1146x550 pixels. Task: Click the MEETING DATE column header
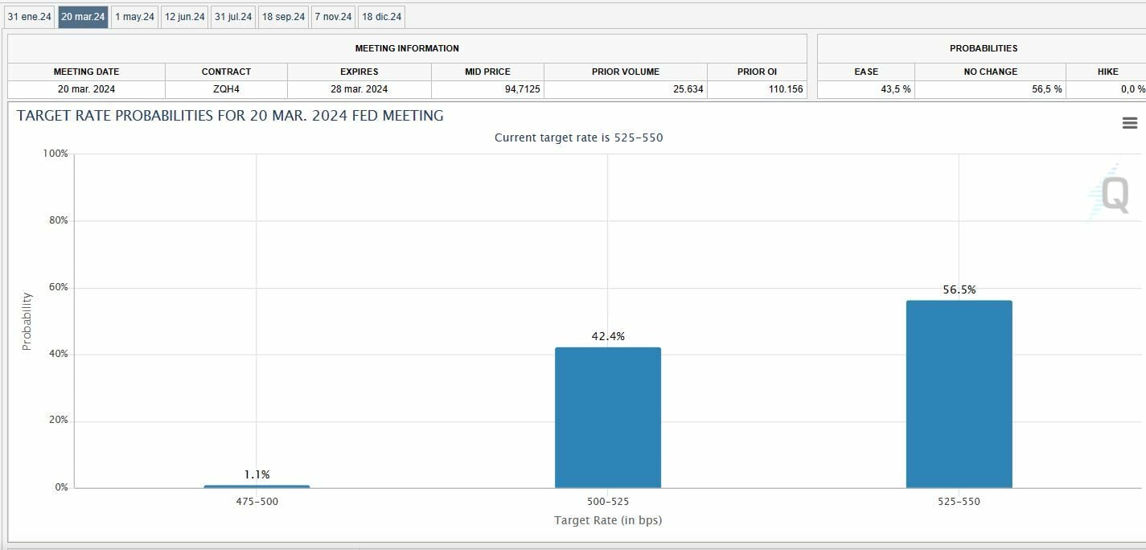[x=86, y=72]
